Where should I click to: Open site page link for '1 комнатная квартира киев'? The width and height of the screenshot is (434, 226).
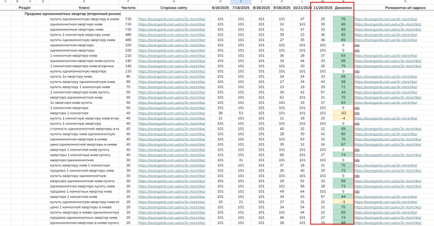tap(172, 56)
